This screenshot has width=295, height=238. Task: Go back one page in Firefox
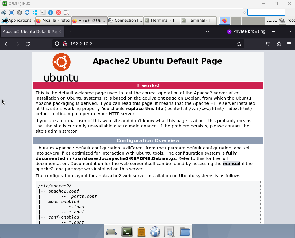point(7,44)
